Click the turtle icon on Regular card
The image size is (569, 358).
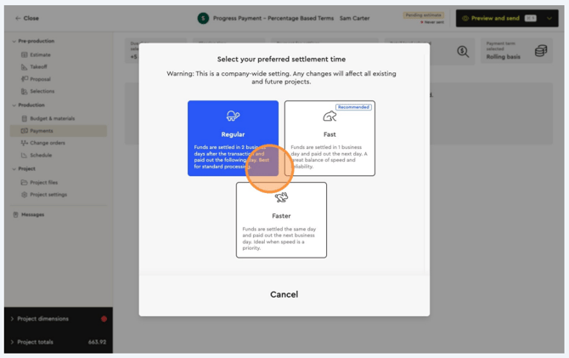pos(233,116)
